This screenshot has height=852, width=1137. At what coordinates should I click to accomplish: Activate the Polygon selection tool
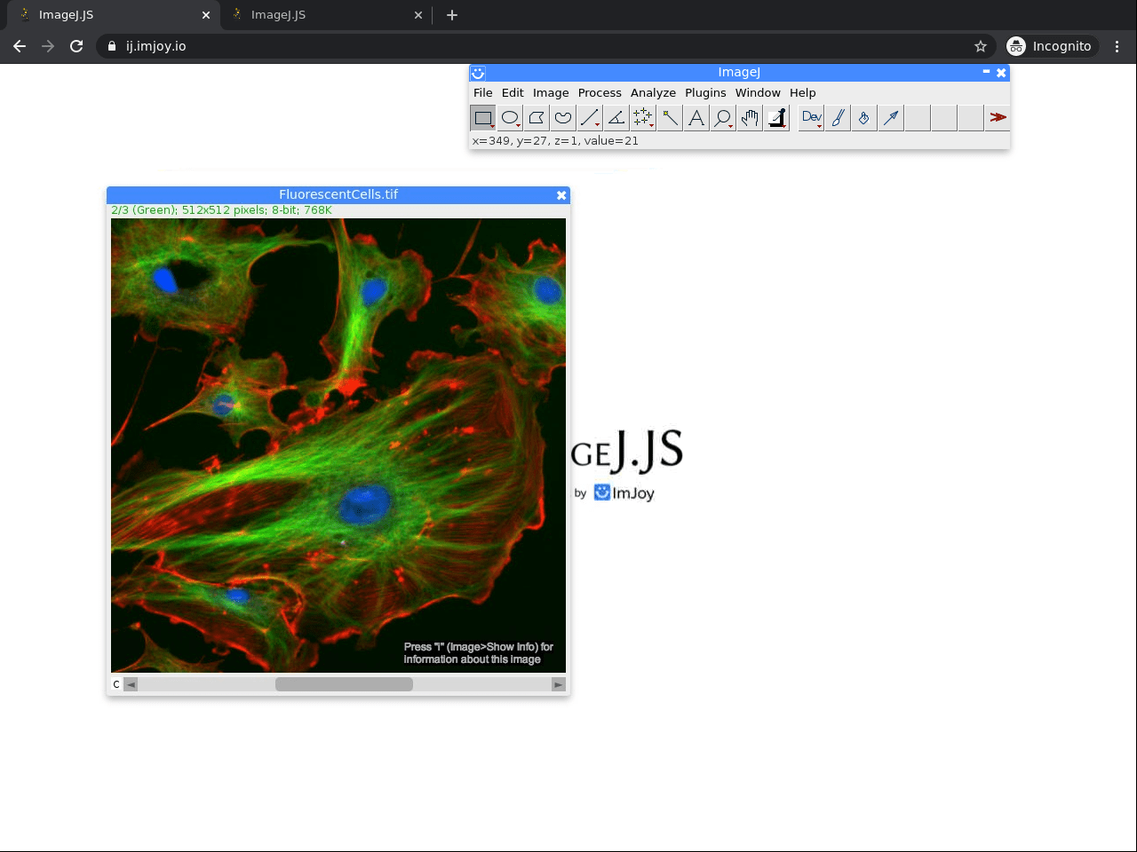(536, 117)
